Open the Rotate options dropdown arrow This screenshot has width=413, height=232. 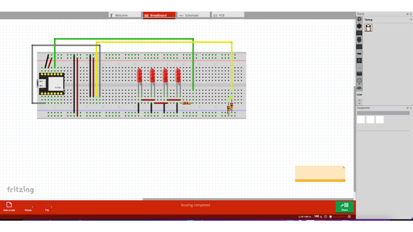click(x=33, y=207)
